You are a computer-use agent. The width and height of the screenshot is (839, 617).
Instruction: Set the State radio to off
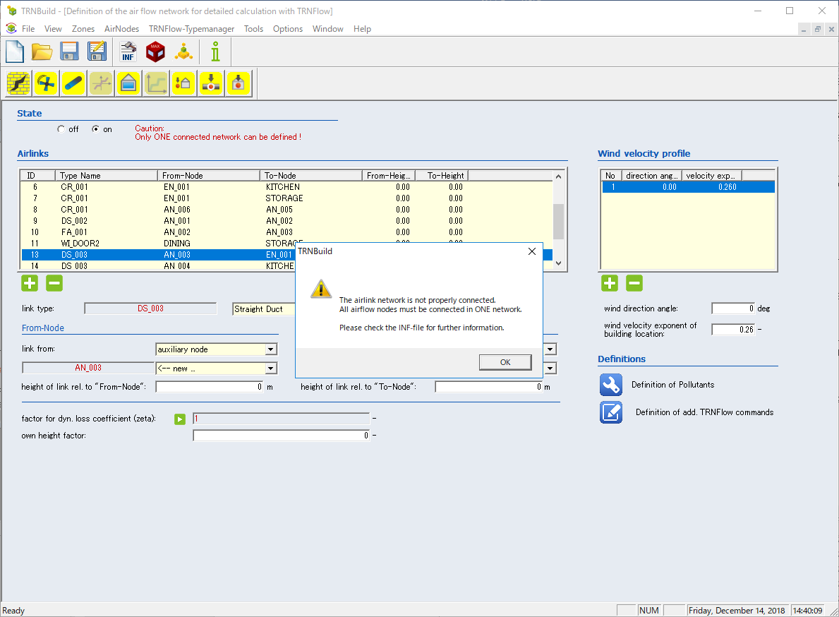click(61, 129)
